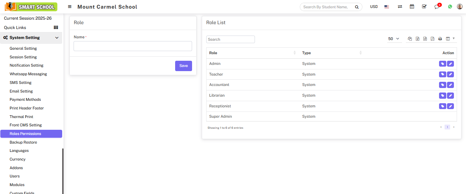This screenshot has width=466, height=194.
Task: Click the WhatsApp icon in header
Action: click(x=450, y=7)
